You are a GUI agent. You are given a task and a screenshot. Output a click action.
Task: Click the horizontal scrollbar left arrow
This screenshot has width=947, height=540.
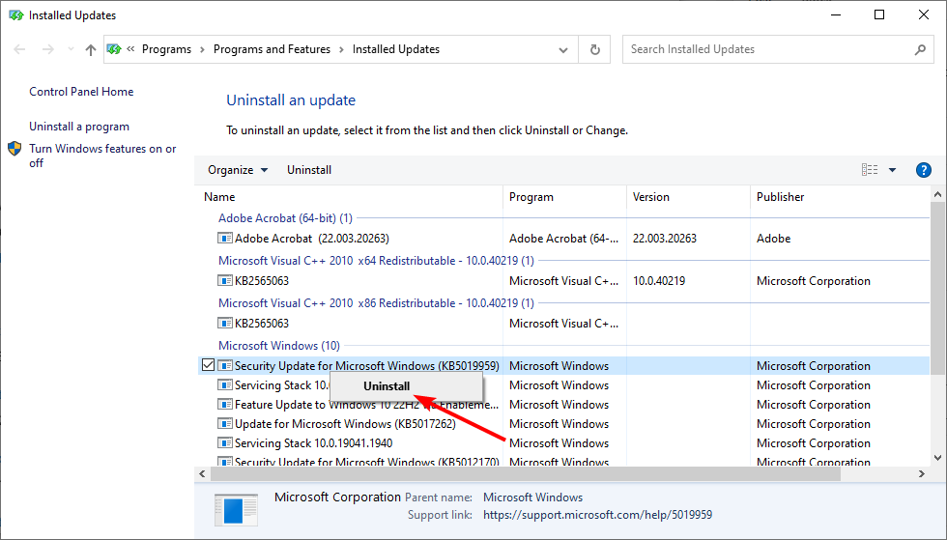[202, 474]
